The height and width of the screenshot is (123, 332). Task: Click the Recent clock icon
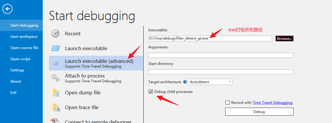click(55, 34)
